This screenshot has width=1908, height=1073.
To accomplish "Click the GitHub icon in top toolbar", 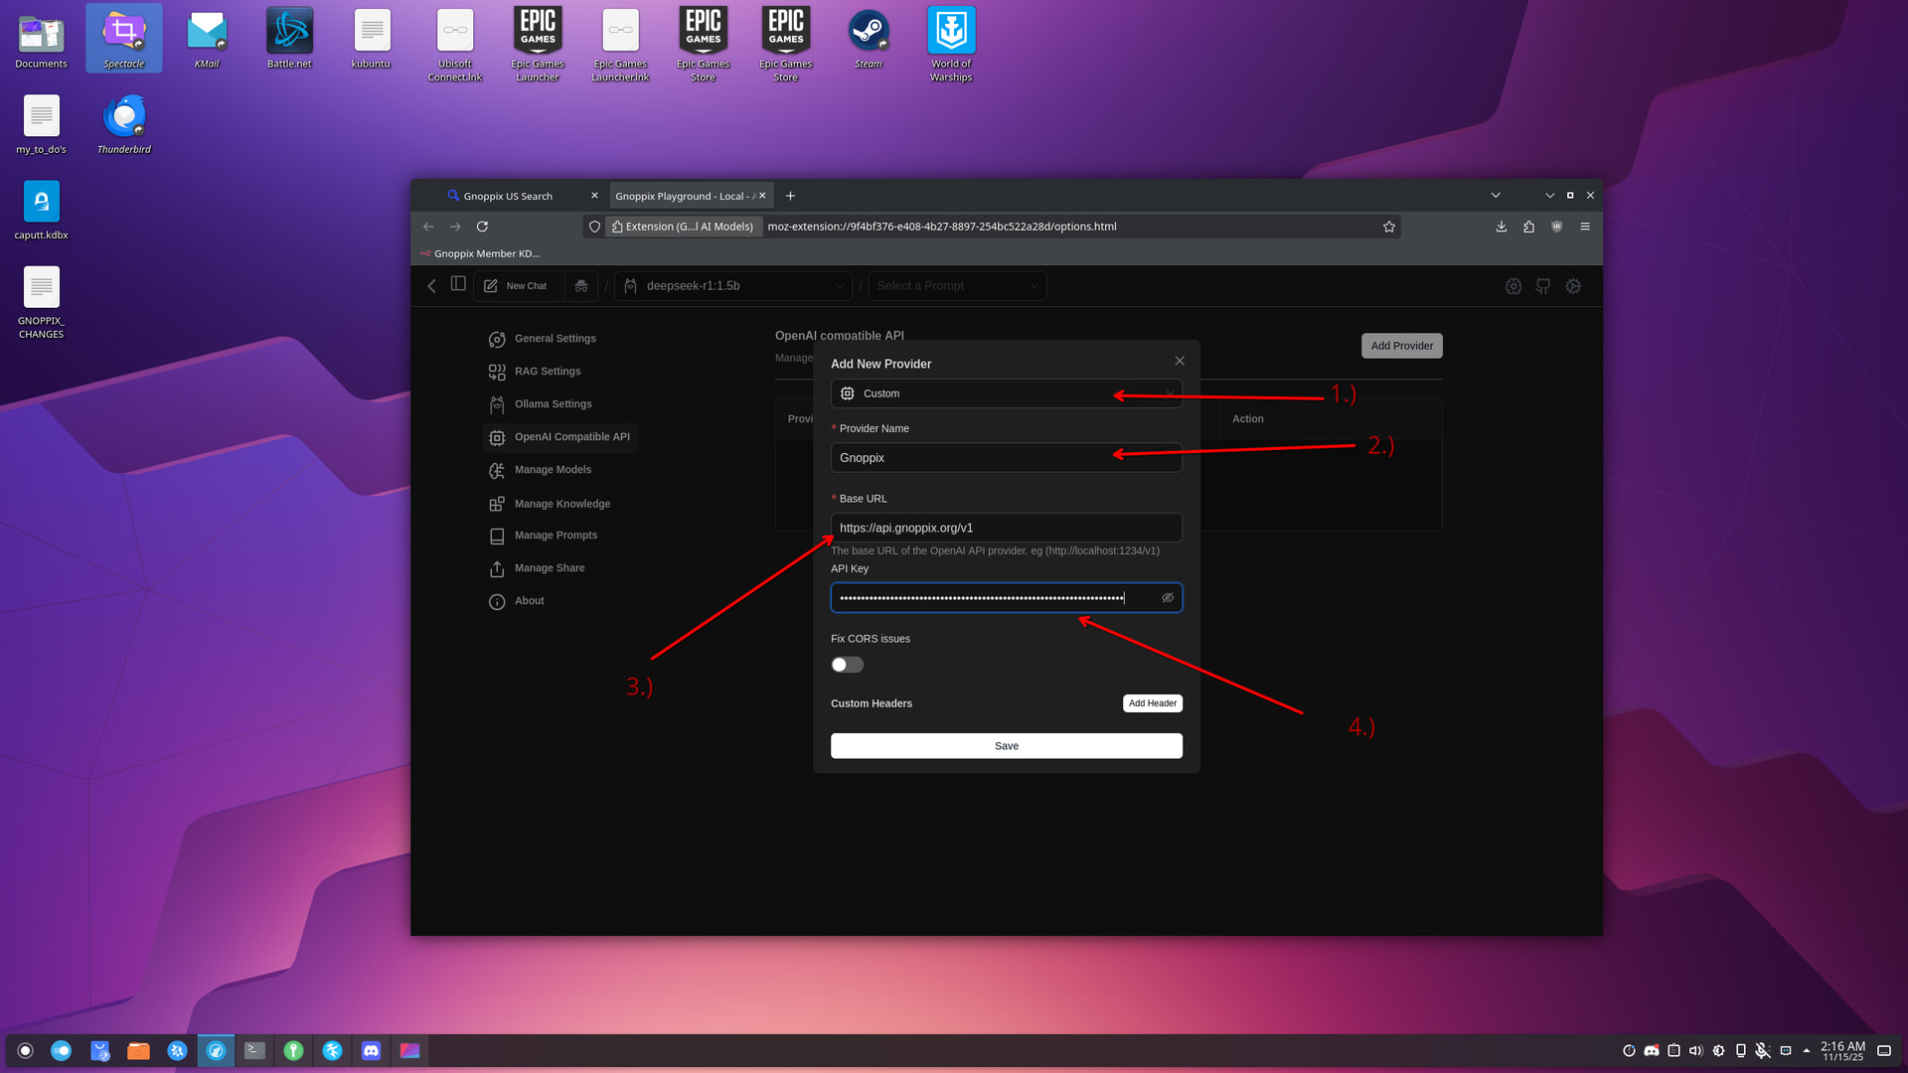I will click(1542, 286).
